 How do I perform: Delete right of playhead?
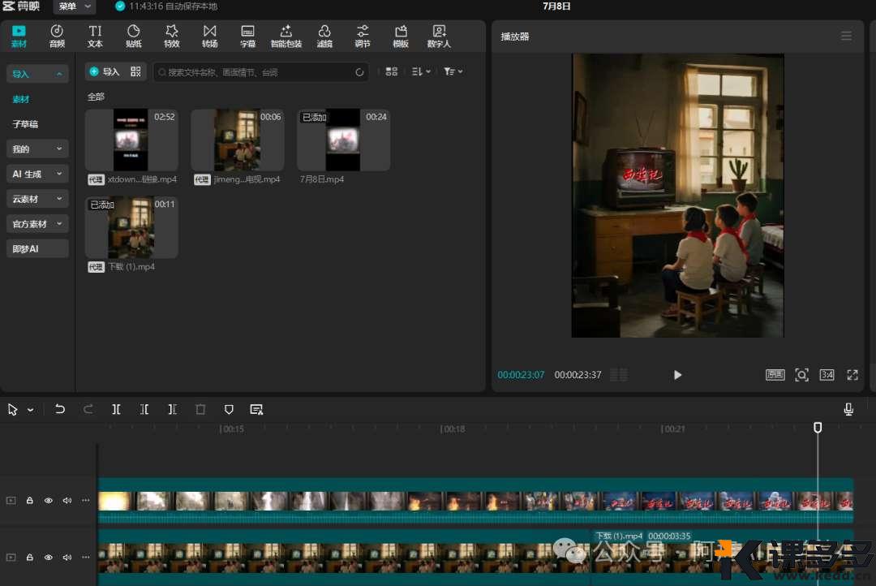(172, 409)
